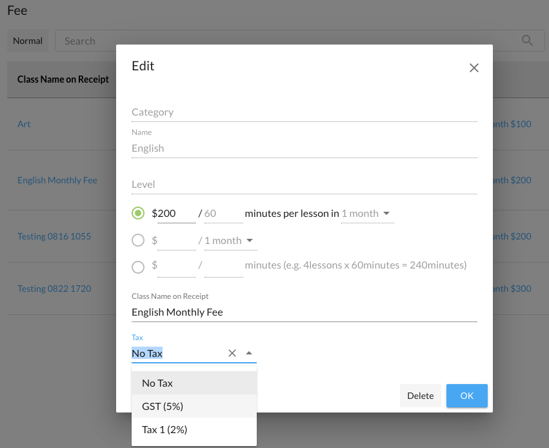The image size is (549, 448).
Task: Select the per-lesson minutes pricing radio
Action: (x=138, y=213)
